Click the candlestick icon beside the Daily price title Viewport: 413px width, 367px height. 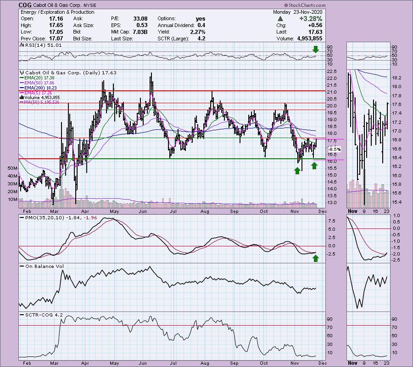pos(22,72)
